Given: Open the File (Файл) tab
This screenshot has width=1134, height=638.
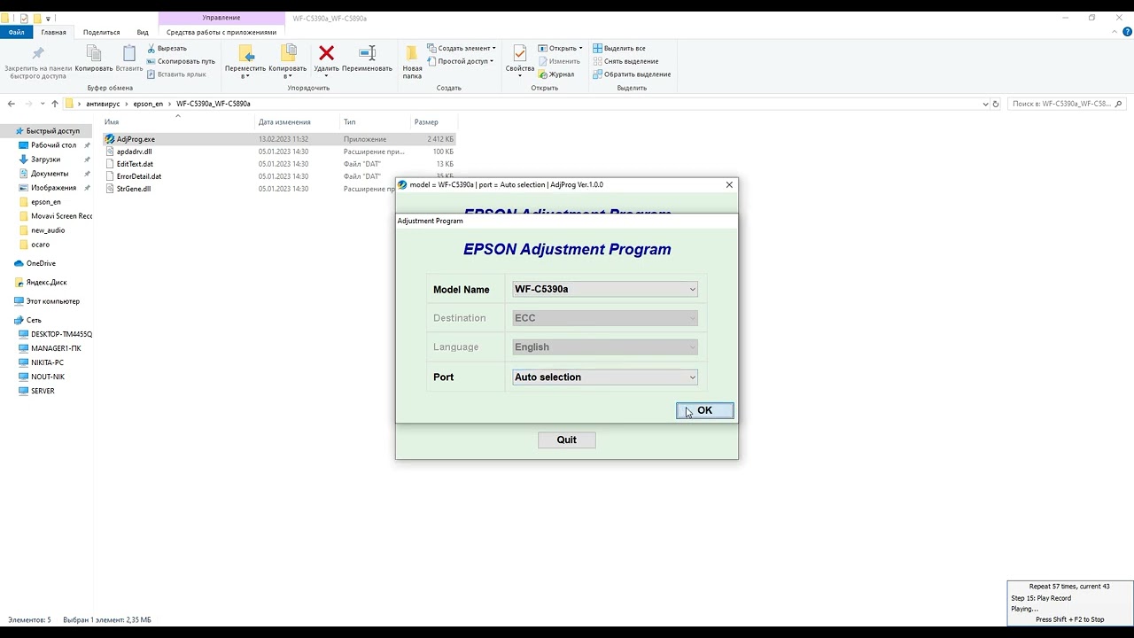Looking at the screenshot, I should pyautogui.click(x=16, y=32).
